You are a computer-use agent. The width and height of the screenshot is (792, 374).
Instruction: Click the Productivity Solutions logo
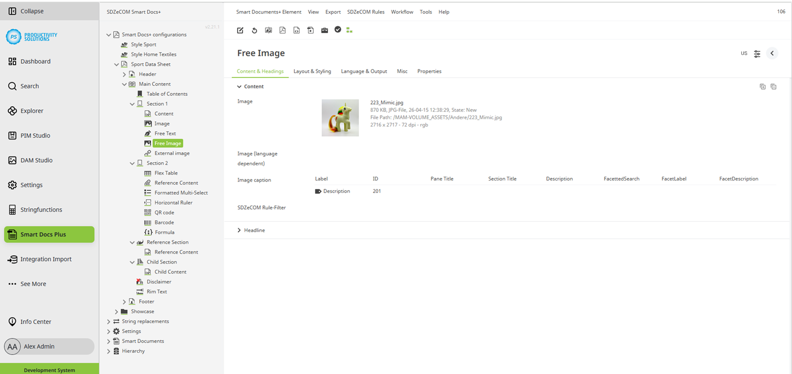tap(32, 36)
